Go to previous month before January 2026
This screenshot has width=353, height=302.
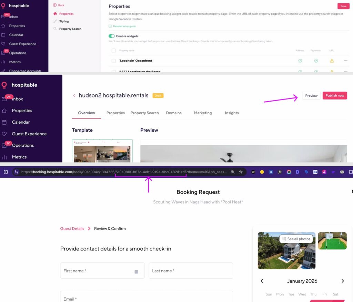[262, 281]
